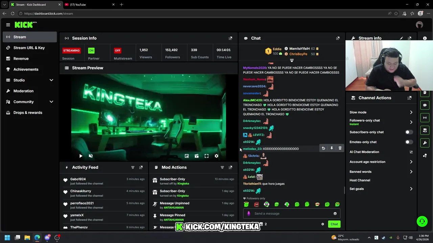Screen dimensions: 433x243
Task: Click the Send a message field
Action: click(x=292, y=213)
